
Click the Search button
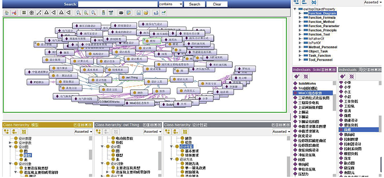(194, 4)
